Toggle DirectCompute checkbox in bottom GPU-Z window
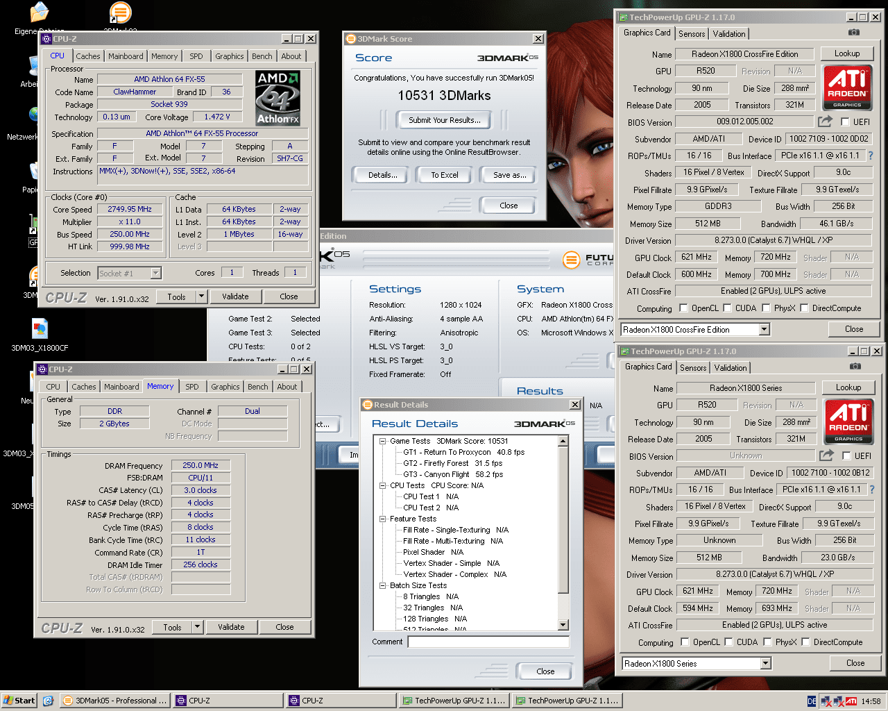Image resolution: width=888 pixels, height=711 pixels. click(806, 642)
